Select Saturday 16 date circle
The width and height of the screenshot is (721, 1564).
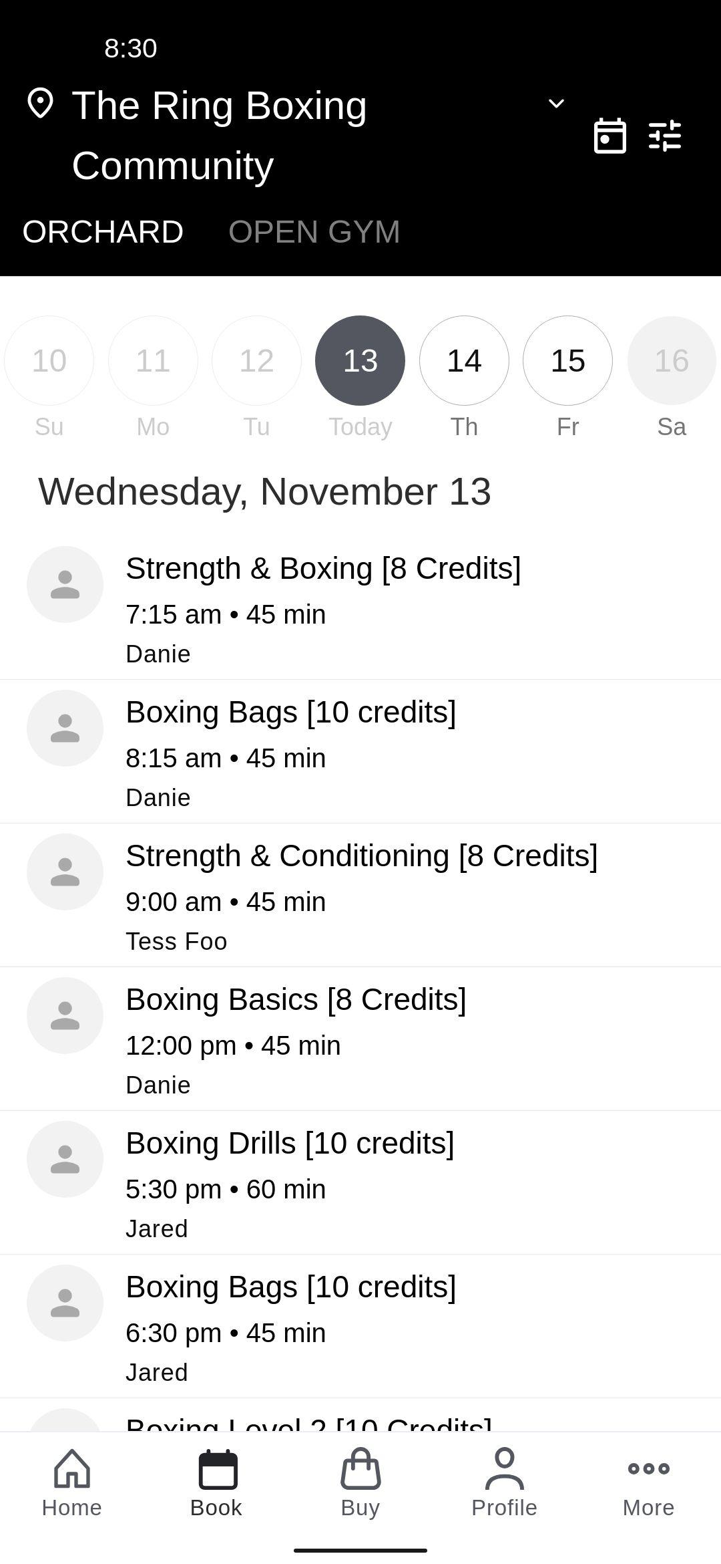coord(672,360)
